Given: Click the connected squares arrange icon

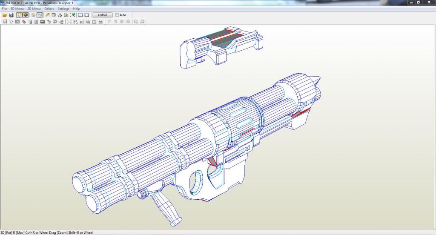Looking at the screenshot, I should 75,22.
